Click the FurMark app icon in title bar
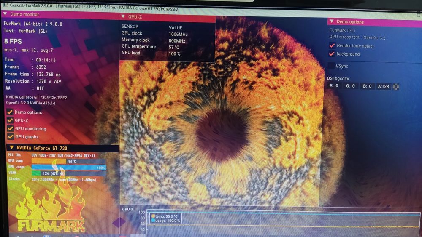The width and height of the screenshot is (422, 237). pyautogui.click(x=5, y=5)
